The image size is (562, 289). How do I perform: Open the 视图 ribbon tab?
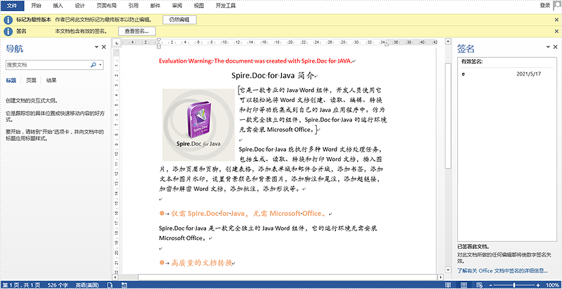coord(198,5)
